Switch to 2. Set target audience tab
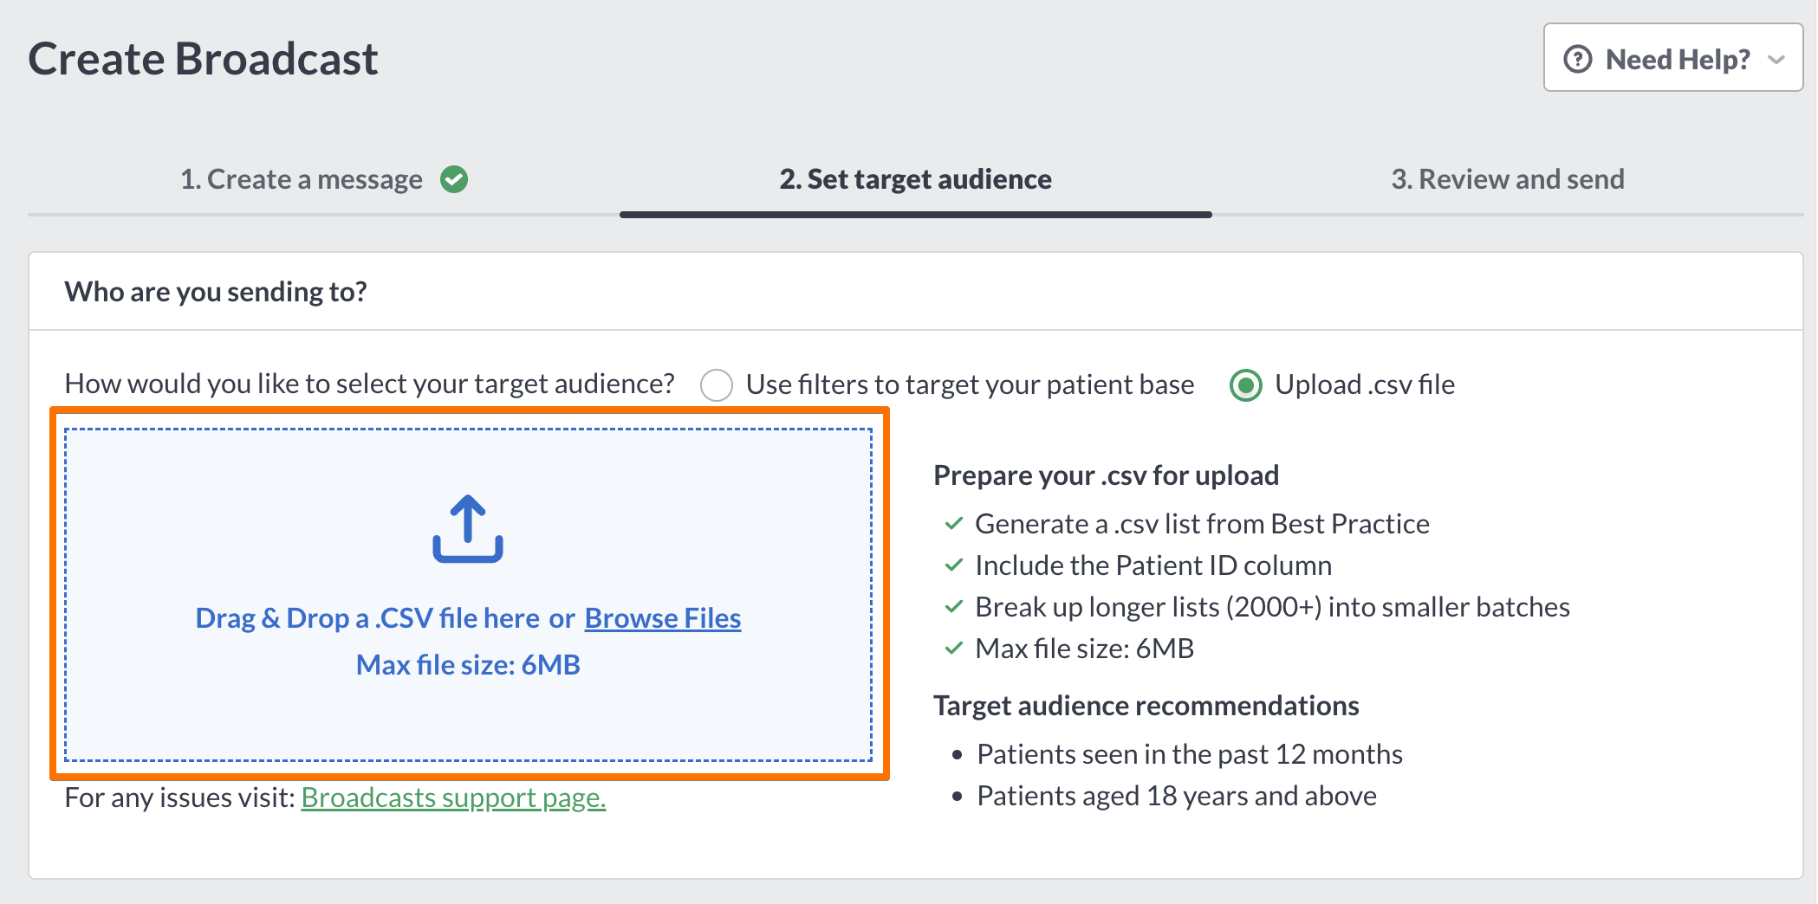 tap(915, 179)
